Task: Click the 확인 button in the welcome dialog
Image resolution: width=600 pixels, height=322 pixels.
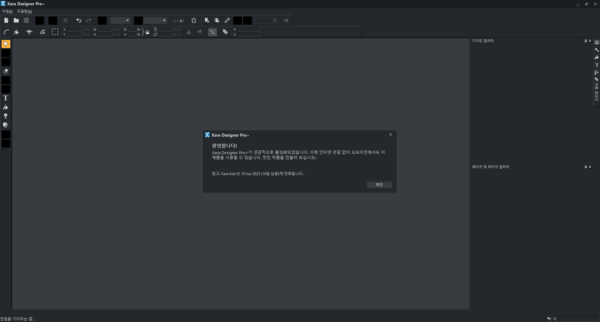Action: [379, 185]
